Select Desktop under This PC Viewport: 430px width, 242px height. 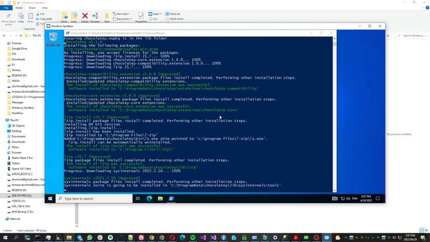pos(16,131)
